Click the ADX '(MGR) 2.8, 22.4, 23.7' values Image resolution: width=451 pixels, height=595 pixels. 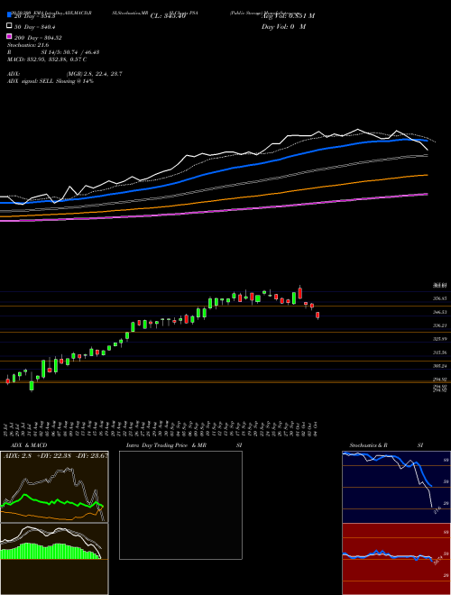pyautogui.click(x=94, y=74)
